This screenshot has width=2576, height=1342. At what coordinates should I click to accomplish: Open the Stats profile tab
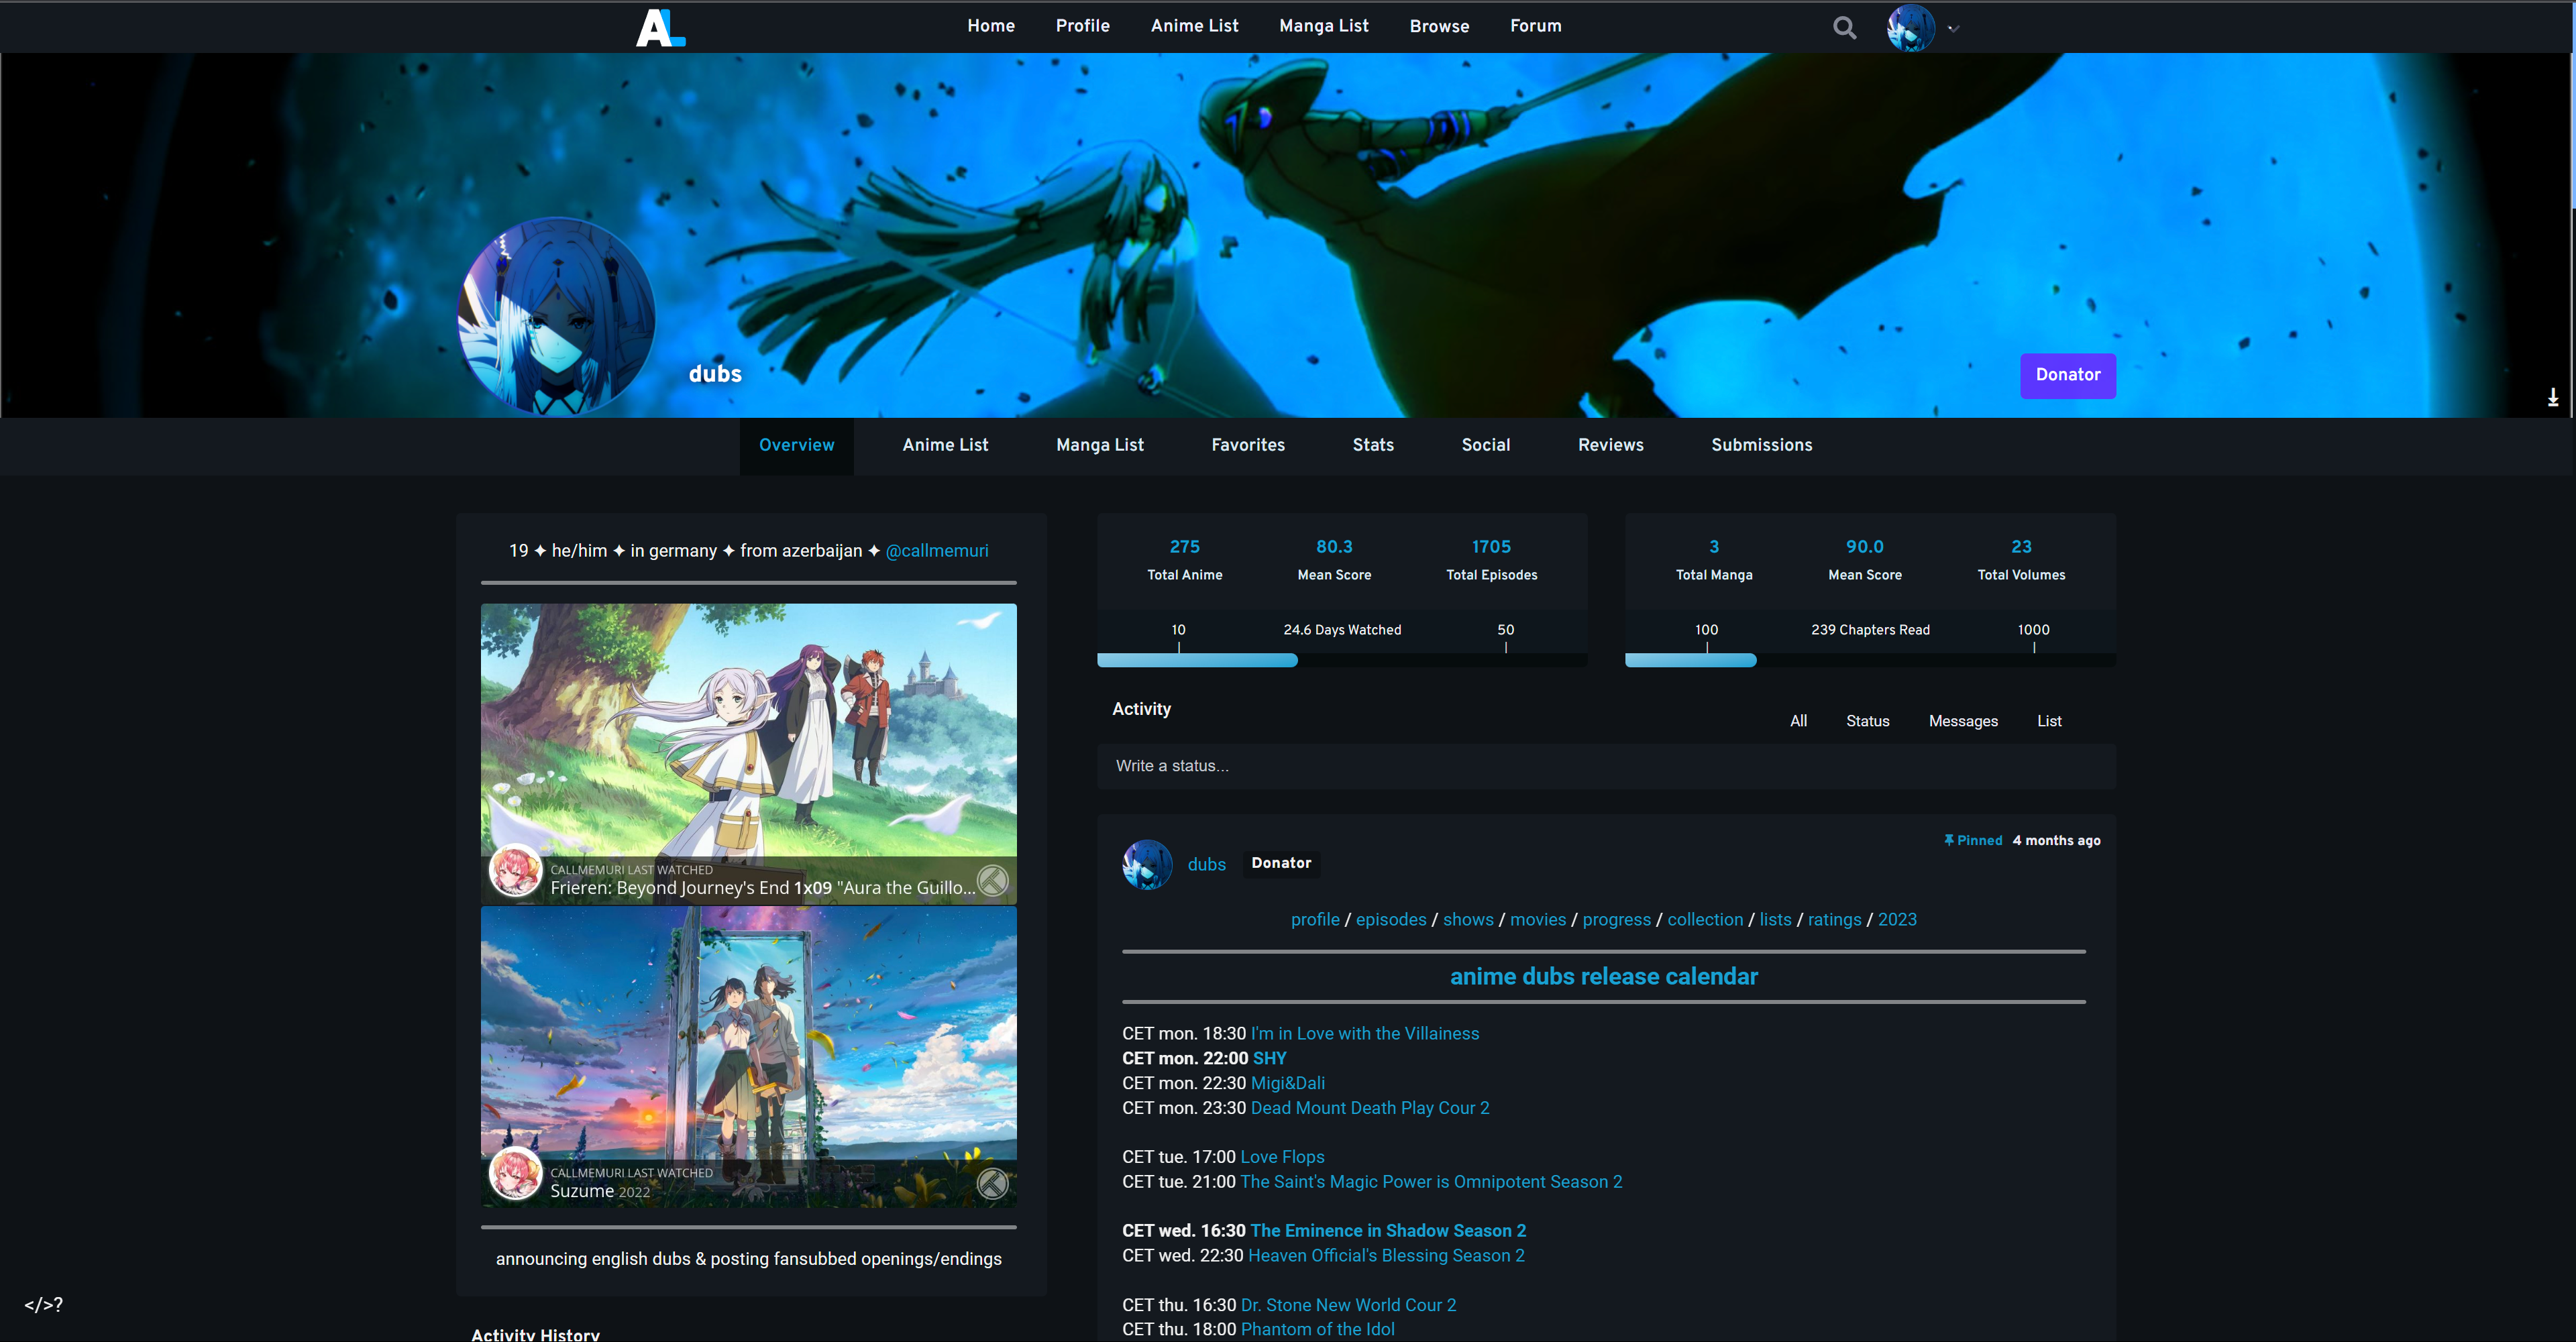(1372, 445)
